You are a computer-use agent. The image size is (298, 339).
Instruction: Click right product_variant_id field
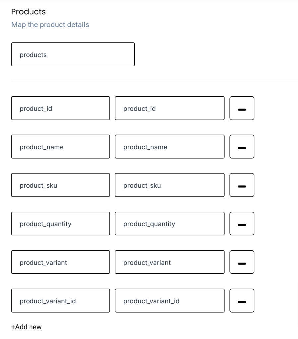(169, 300)
